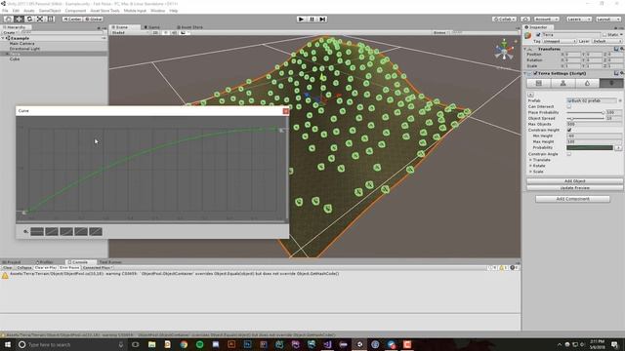Image resolution: width=625 pixels, height=351 pixels.
Task: Open curve presets gear options
Action: pos(25,232)
